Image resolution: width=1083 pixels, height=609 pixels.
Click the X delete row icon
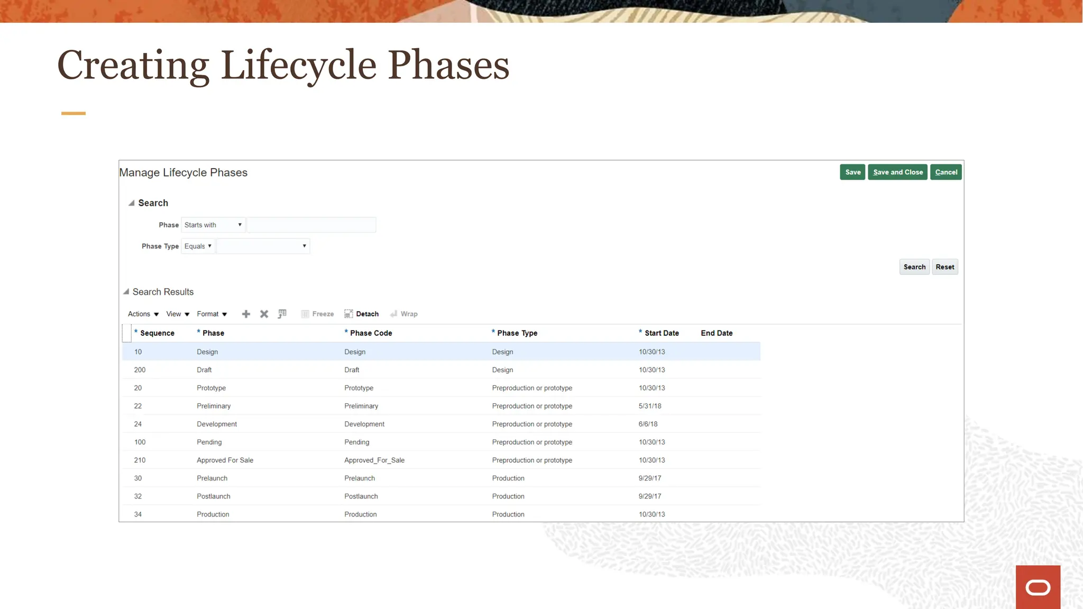(x=264, y=314)
